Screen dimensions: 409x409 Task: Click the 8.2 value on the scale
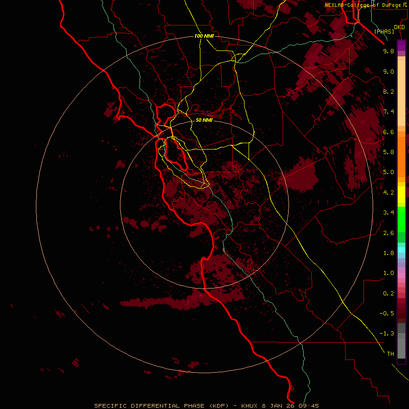(x=389, y=91)
